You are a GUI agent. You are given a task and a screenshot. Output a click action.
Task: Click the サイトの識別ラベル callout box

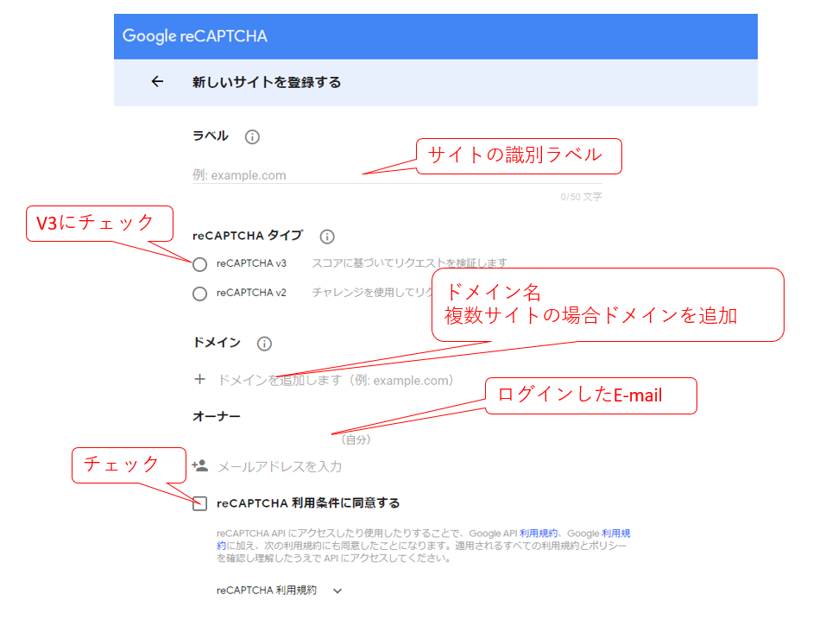tap(520, 156)
